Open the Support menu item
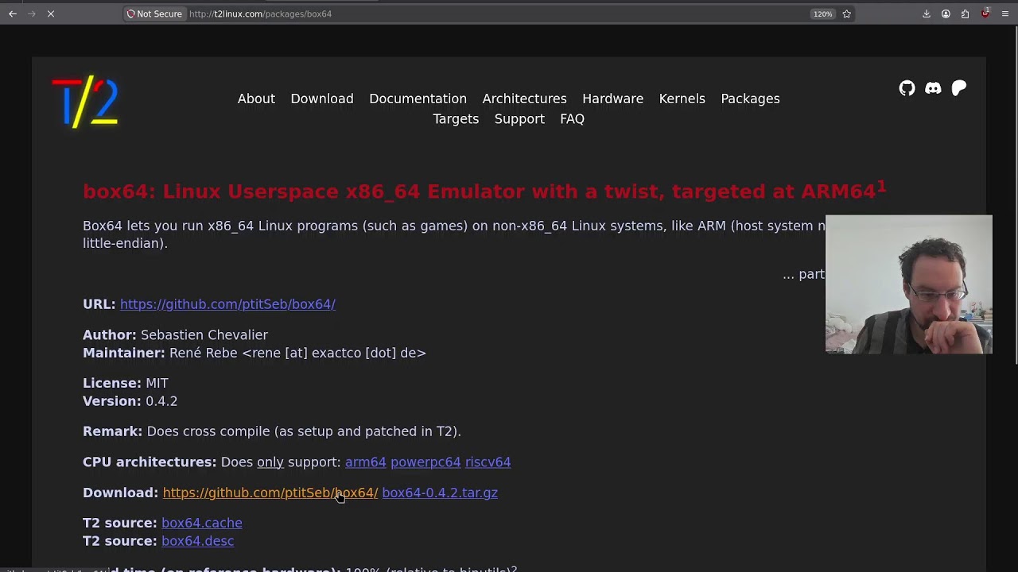Image resolution: width=1018 pixels, height=572 pixels. (519, 119)
